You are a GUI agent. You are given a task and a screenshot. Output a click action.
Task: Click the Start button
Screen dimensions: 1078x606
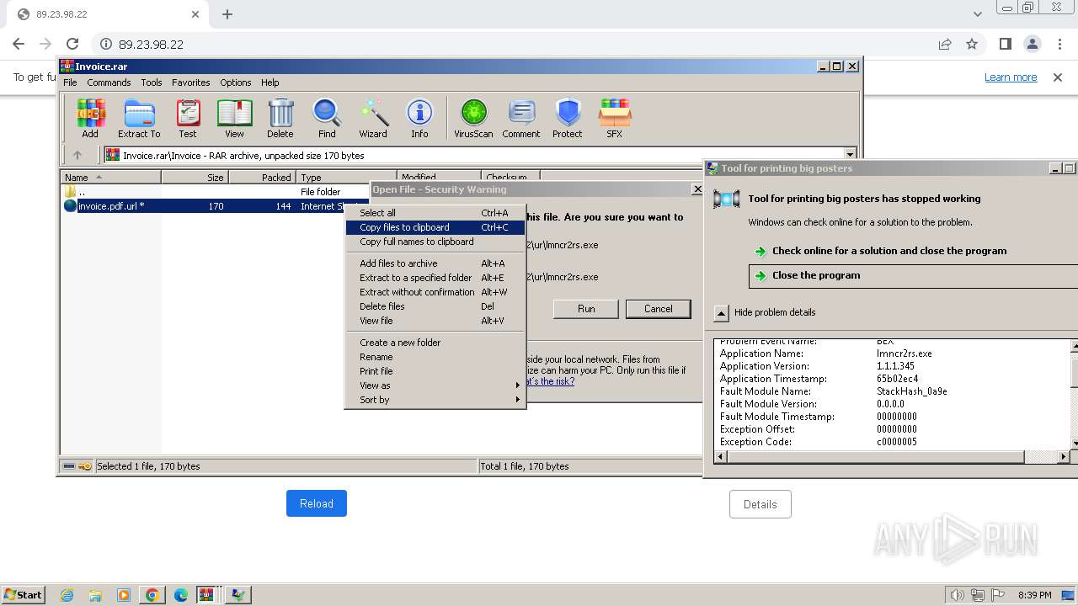23,595
